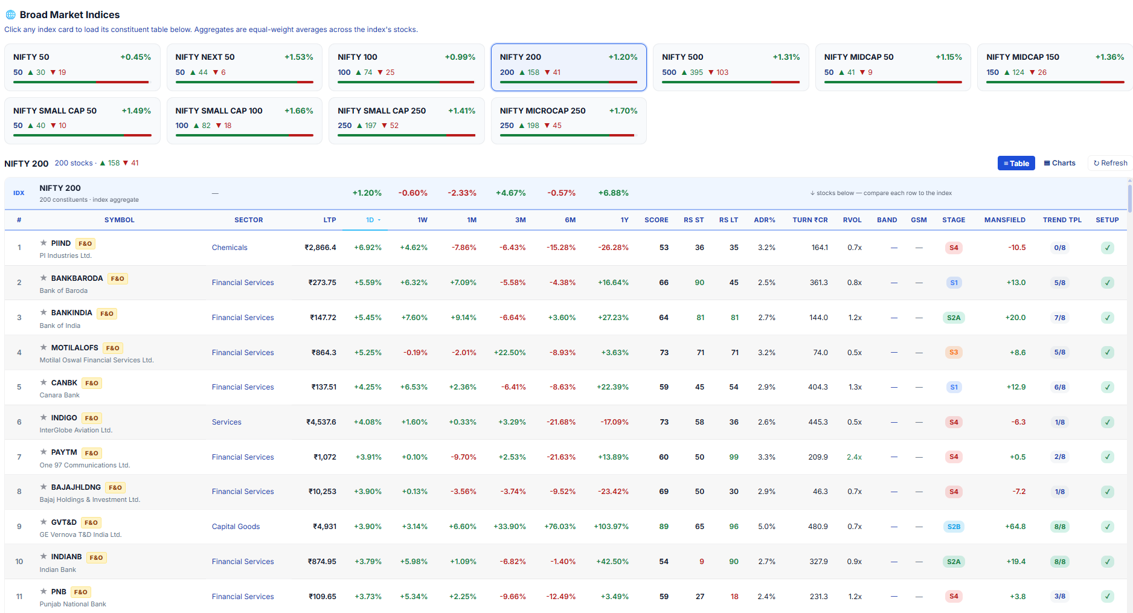Click the globe icon by Broad Market Indices
This screenshot has width=1133, height=613.
point(10,14)
